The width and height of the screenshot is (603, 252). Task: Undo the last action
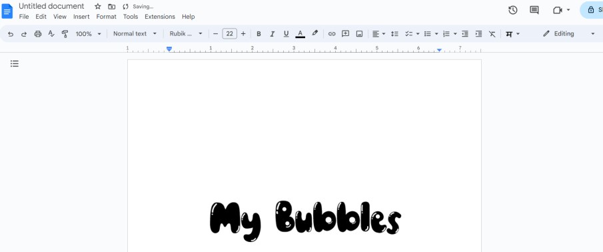pyautogui.click(x=11, y=34)
